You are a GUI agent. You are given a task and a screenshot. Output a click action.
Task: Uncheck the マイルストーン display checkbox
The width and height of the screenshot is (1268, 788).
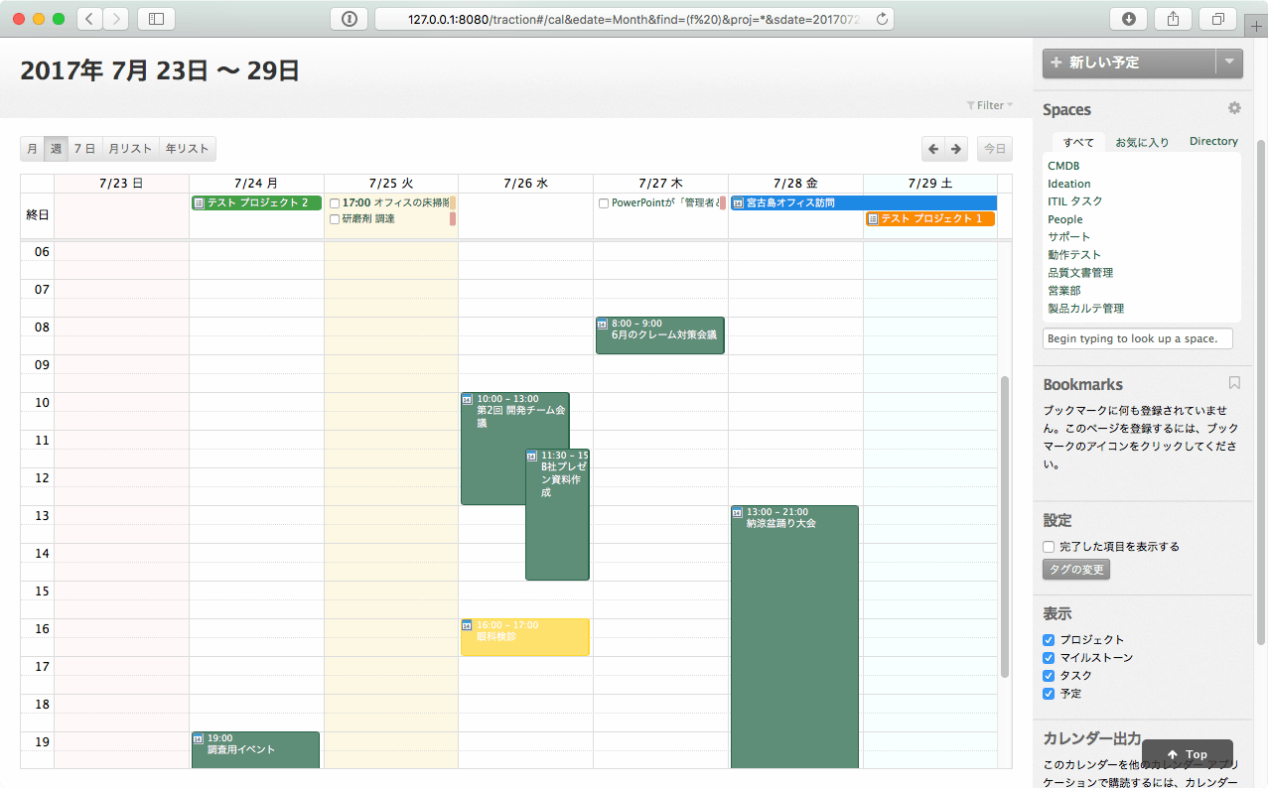point(1049,658)
